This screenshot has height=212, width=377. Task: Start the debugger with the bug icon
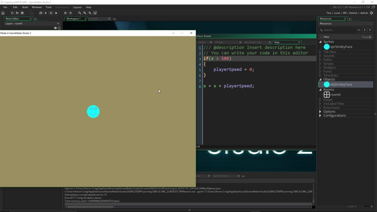[41, 13]
